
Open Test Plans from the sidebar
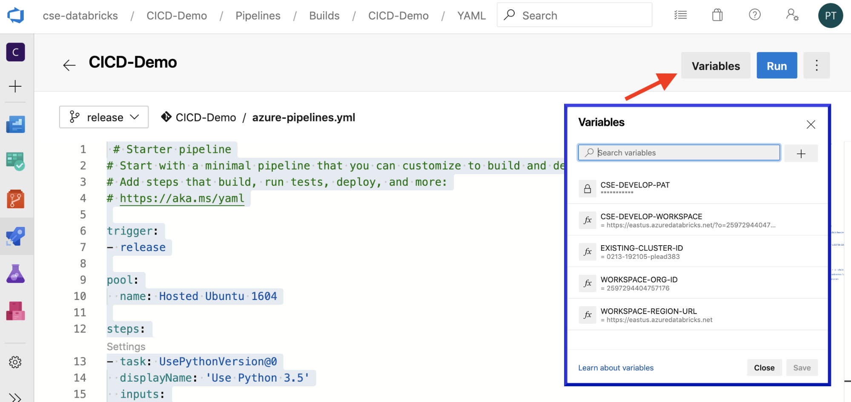point(15,273)
